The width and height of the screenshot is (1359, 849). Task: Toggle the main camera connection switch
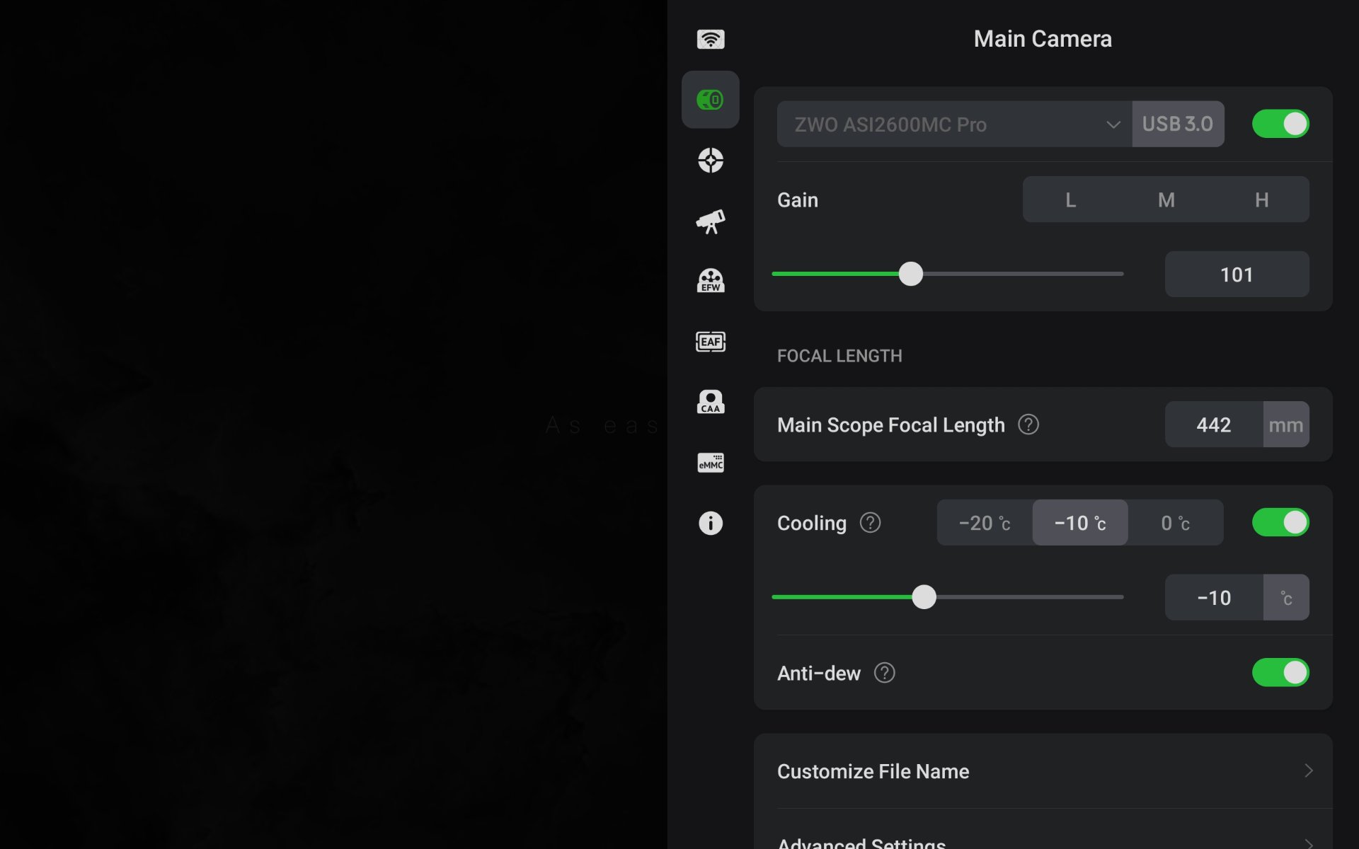coord(1280,124)
